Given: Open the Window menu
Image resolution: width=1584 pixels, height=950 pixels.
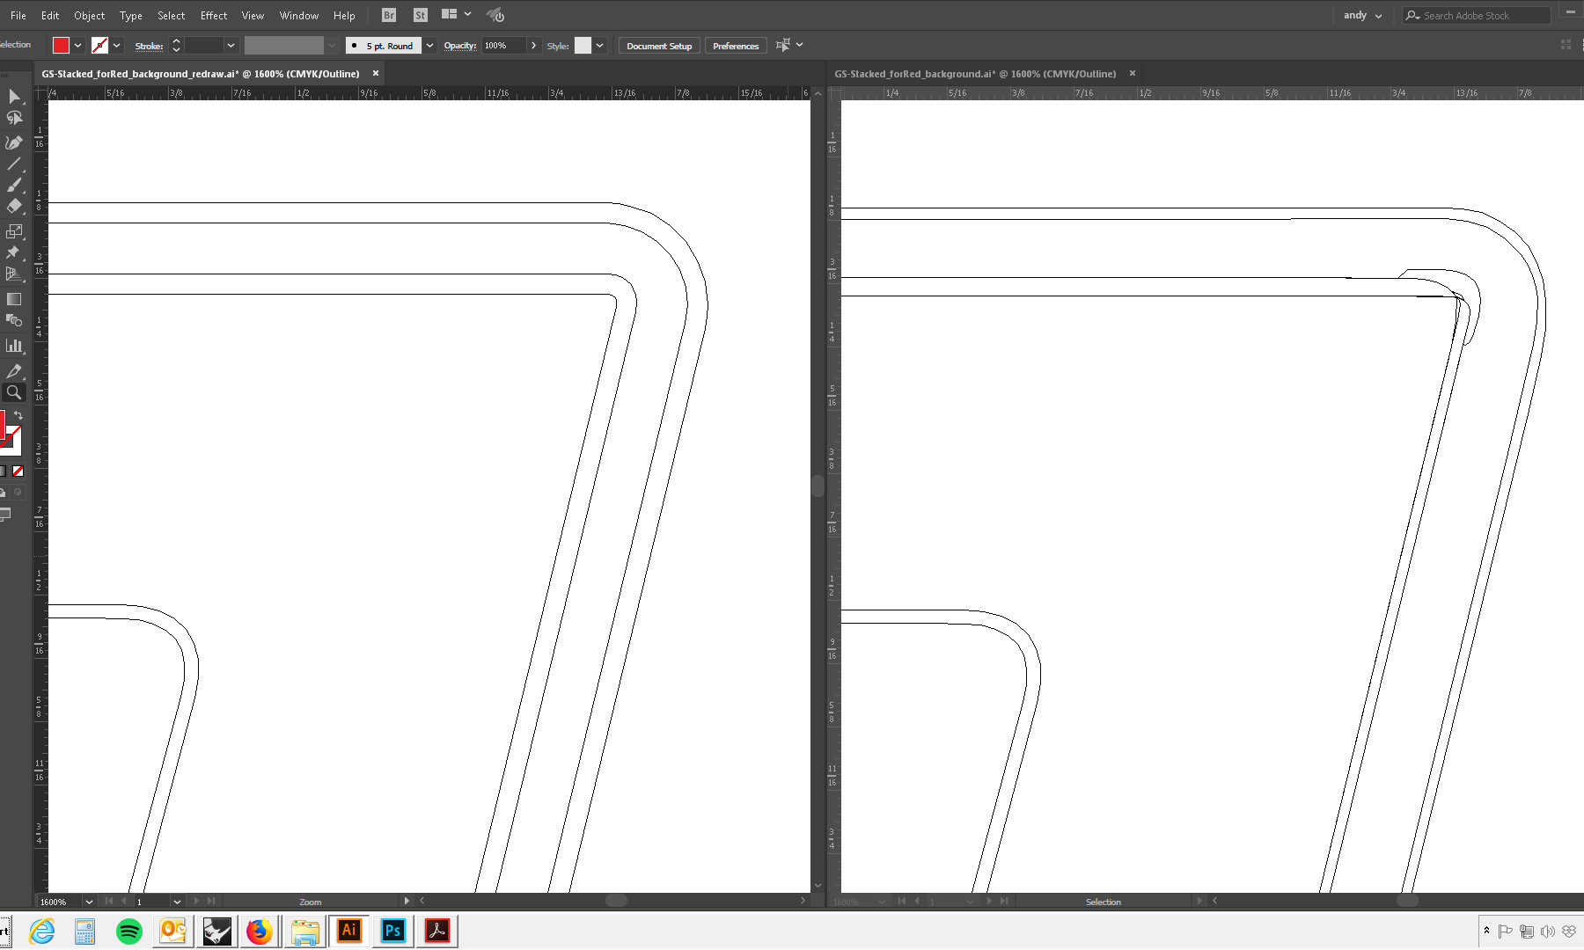Looking at the screenshot, I should [298, 15].
